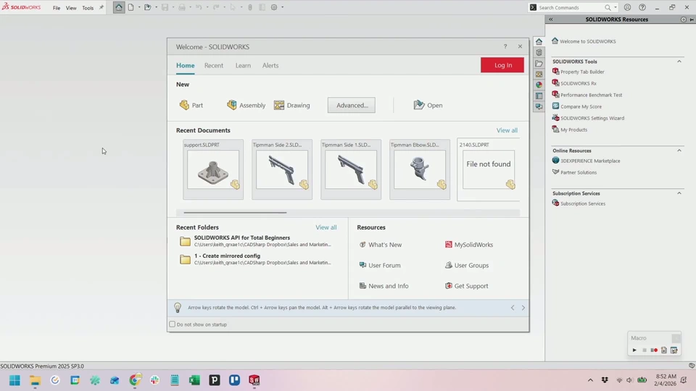This screenshot has width=696, height=391.
Task: Click the Advanced... button
Action: (352, 105)
